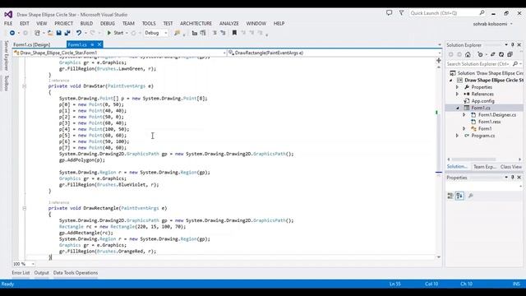Collapse the Form1.cs node
This screenshot has height=296, width=526.
pos(458,108)
